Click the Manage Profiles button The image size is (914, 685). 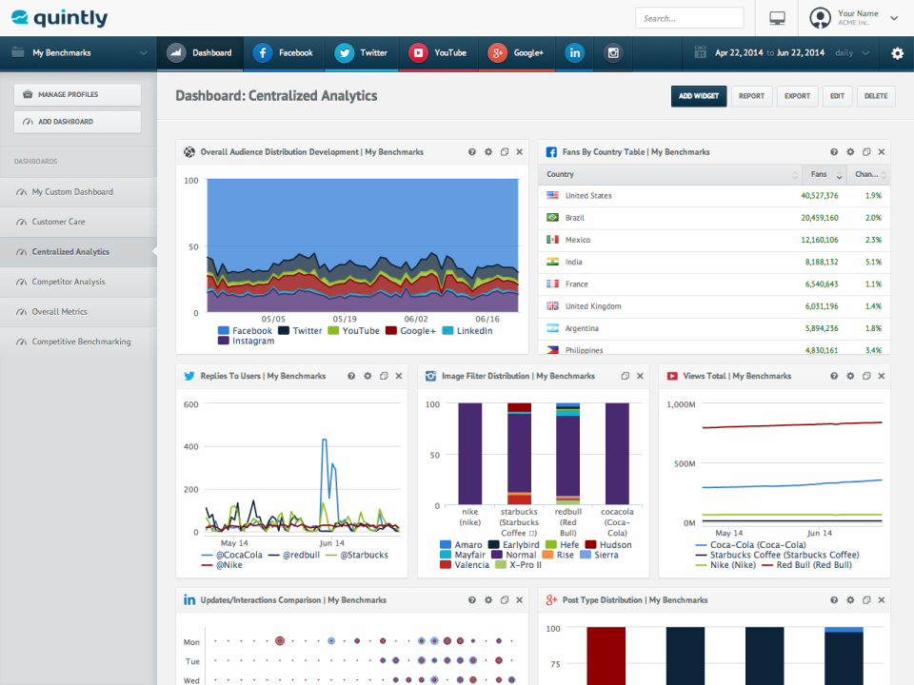[x=77, y=95]
